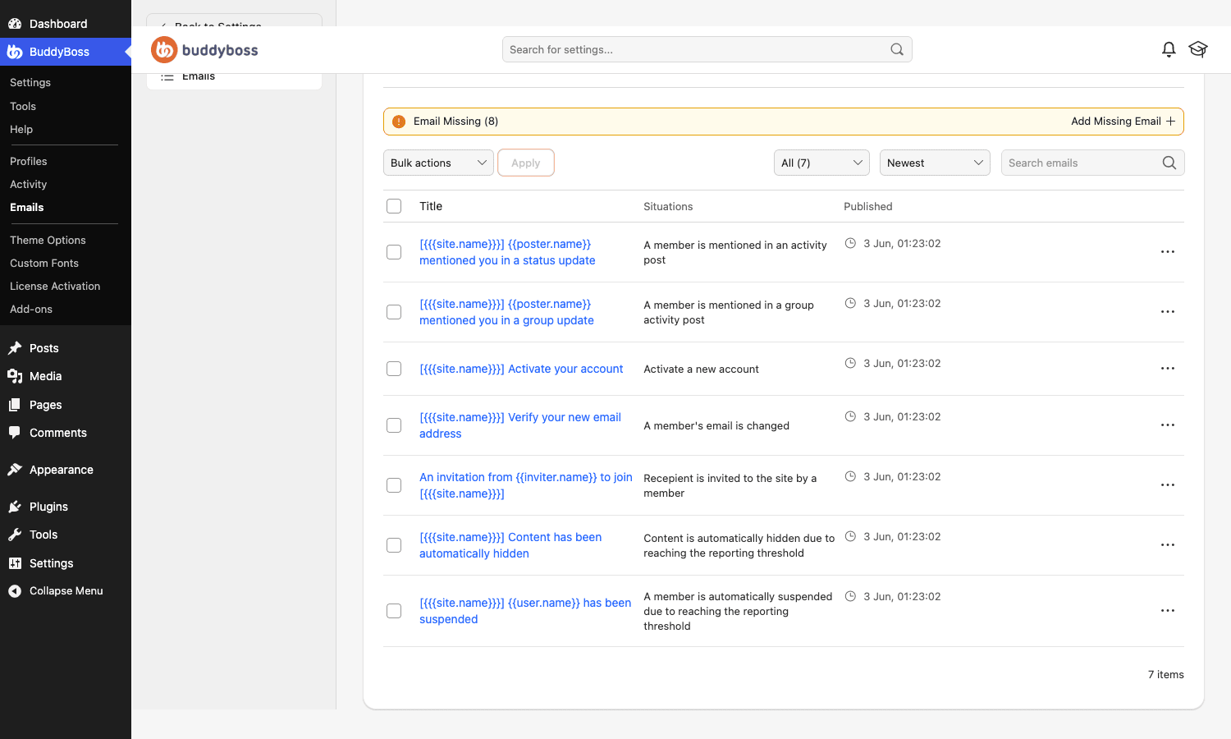Open actions menu for invitation email row
This screenshot has height=739, width=1231.
click(x=1168, y=485)
